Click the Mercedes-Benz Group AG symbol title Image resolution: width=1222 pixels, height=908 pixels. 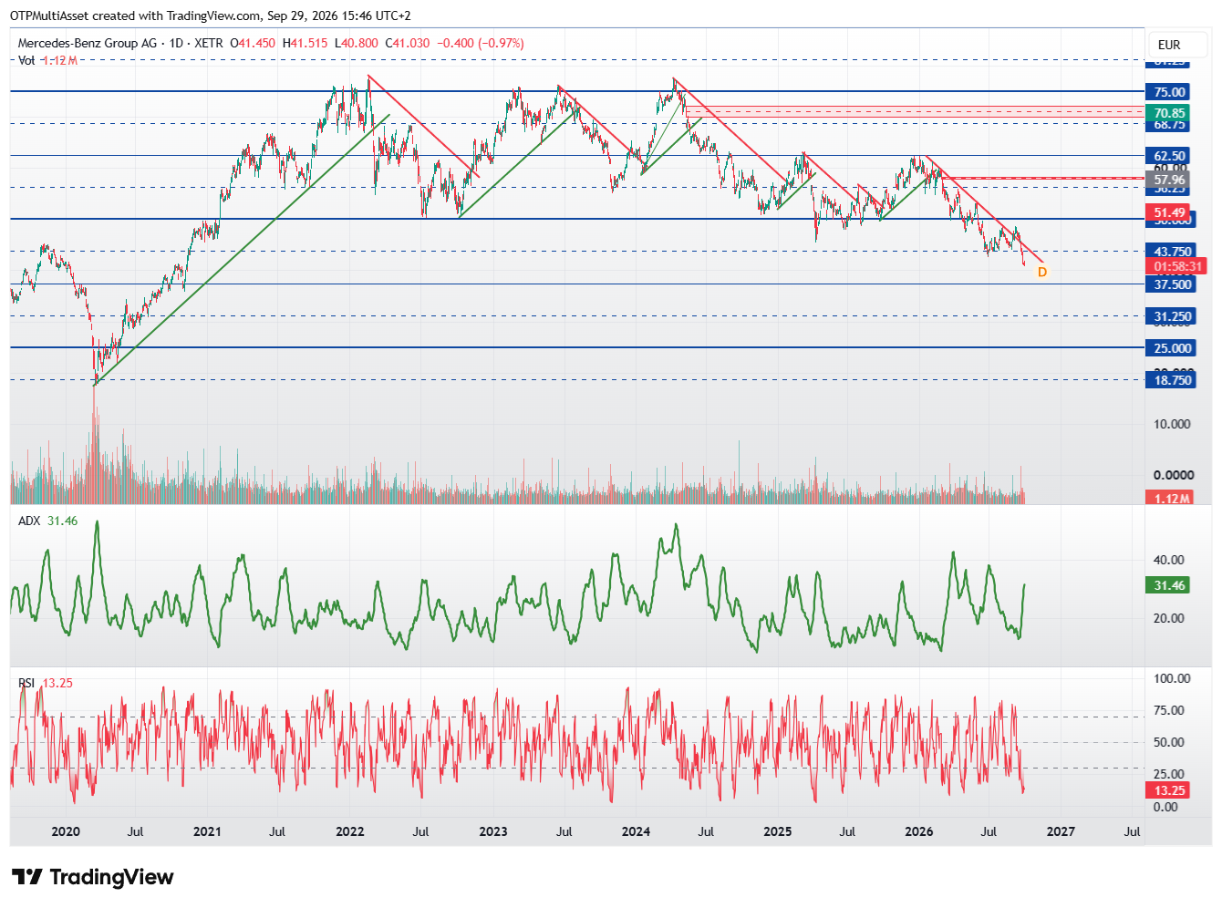click(x=88, y=43)
